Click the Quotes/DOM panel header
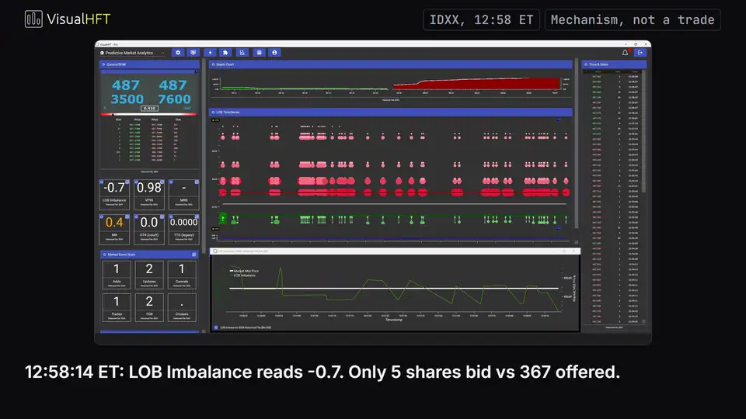Image resolution: width=746 pixels, height=419 pixels. tap(149, 64)
